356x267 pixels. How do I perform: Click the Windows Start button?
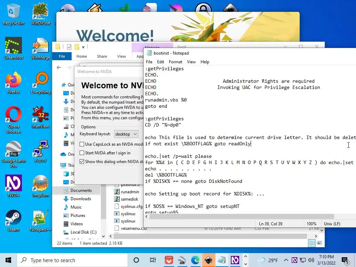8,260
